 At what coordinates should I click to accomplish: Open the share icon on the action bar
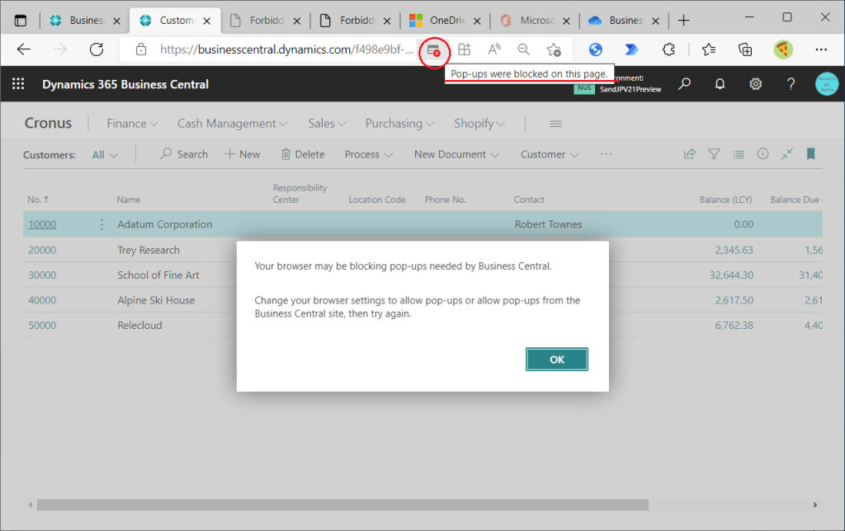690,154
